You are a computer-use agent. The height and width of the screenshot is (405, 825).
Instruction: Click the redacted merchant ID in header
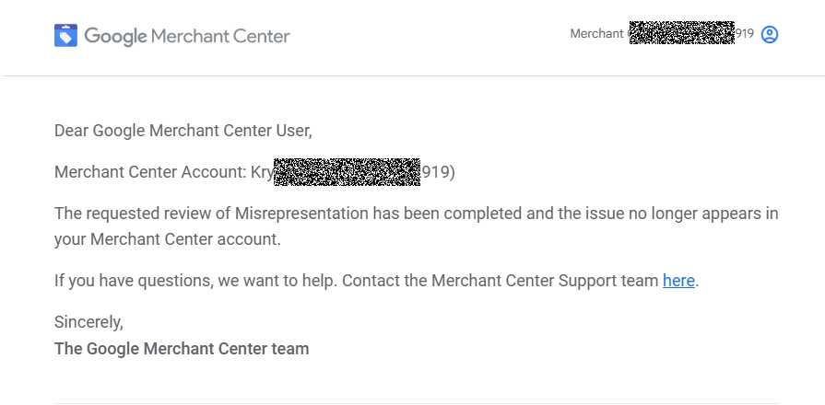coord(682,32)
